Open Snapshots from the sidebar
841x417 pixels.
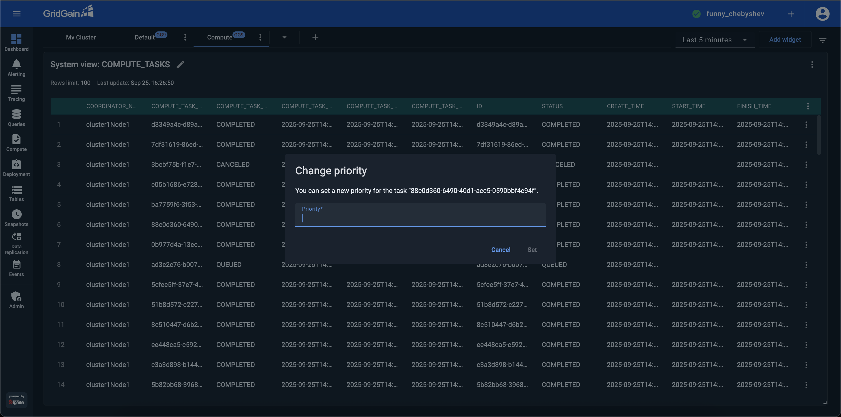tap(16, 218)
